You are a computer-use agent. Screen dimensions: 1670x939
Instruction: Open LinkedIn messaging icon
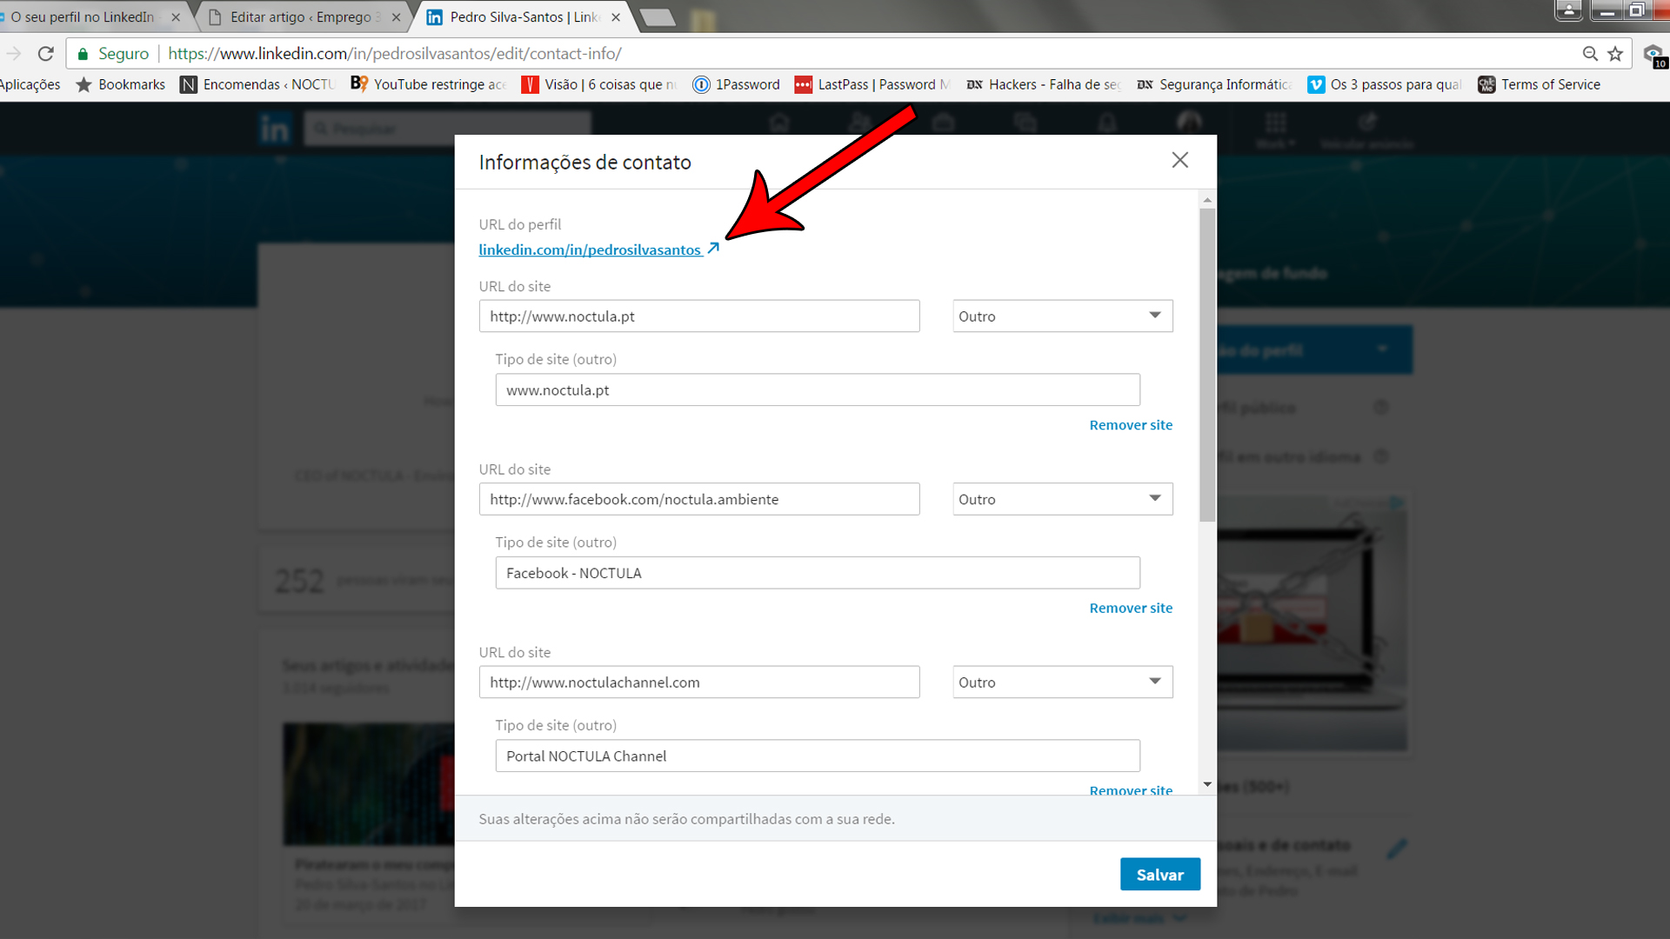(x=1025, y=123)
